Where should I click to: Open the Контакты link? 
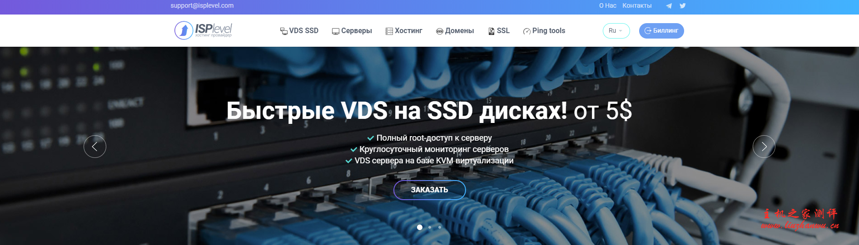tap(637, 6)
